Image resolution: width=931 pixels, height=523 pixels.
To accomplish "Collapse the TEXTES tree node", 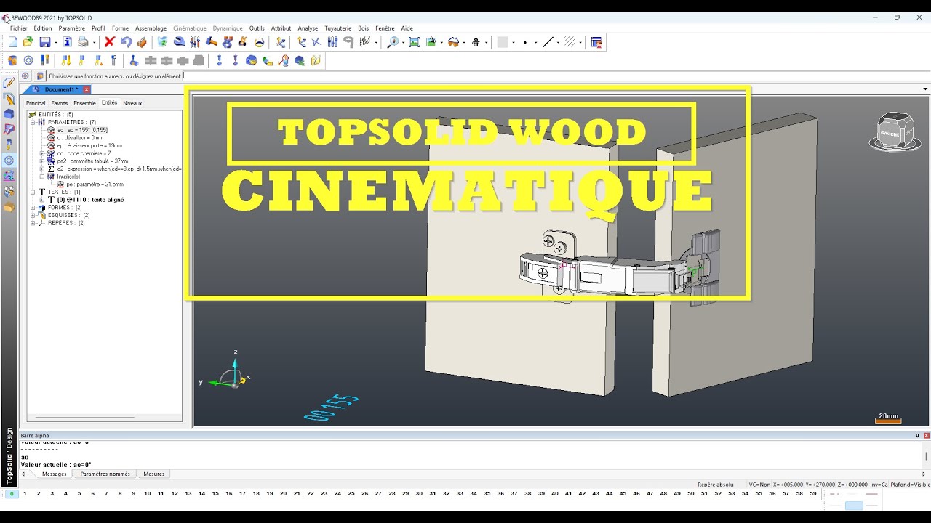I will [33, 192].
